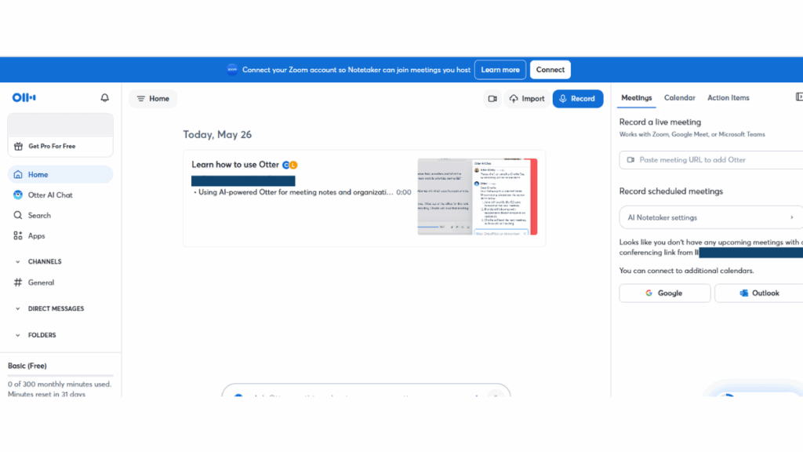
Task: Click Connect in Zoom banner
Action: pyautogui.click(x=550, y=70)
